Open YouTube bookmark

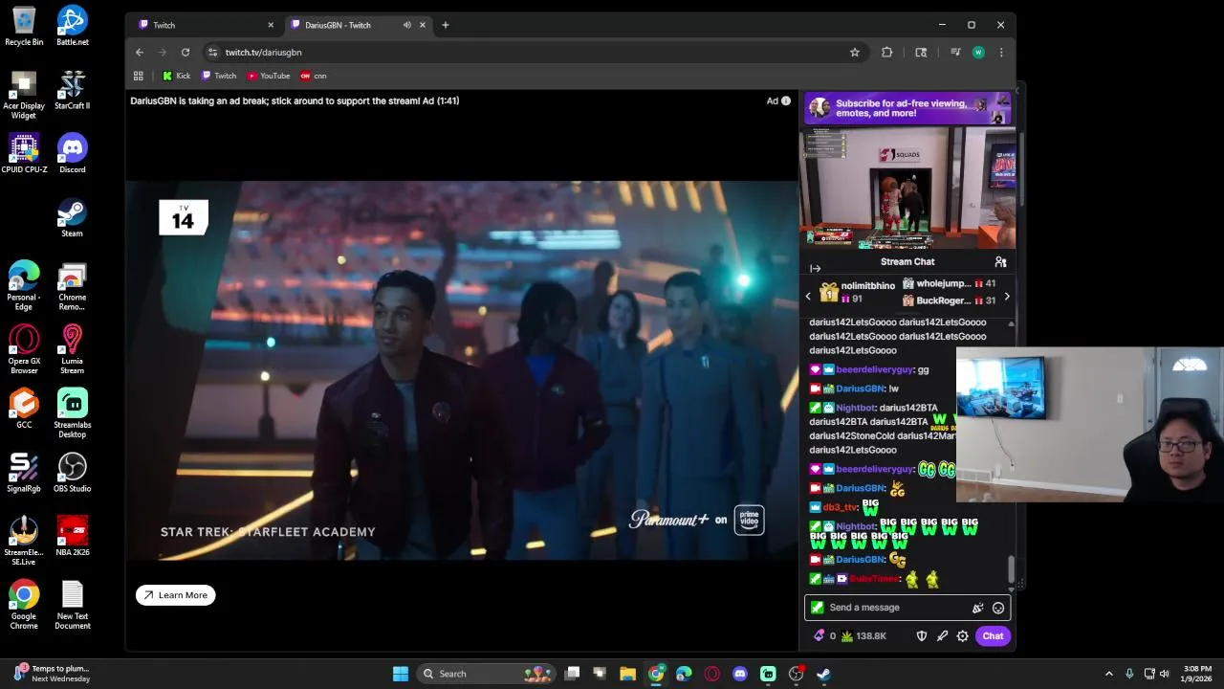[269, 76]
